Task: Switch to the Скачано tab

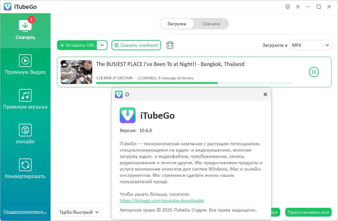Action: pyautogui.click(x=211, y=23)
